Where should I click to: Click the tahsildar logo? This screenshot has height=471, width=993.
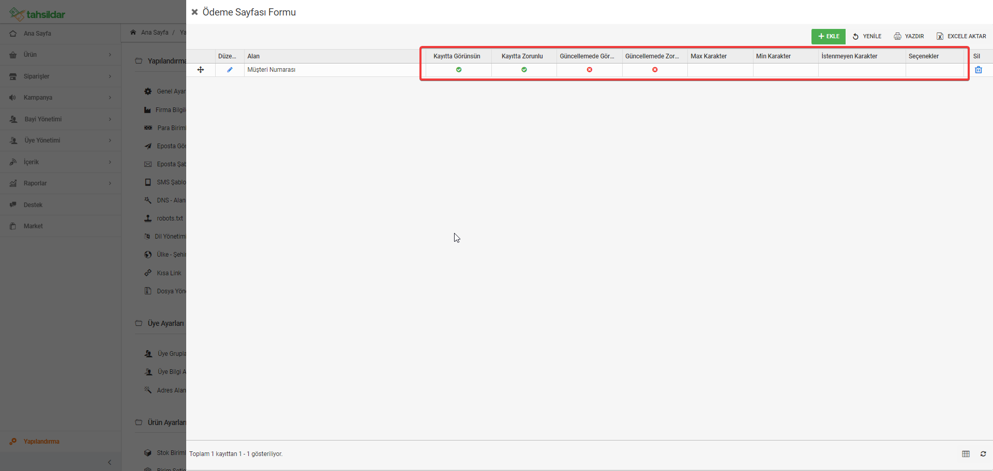click(37, 14)
